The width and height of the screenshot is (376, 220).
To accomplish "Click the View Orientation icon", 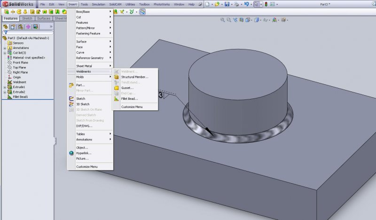I will point(248,20).
